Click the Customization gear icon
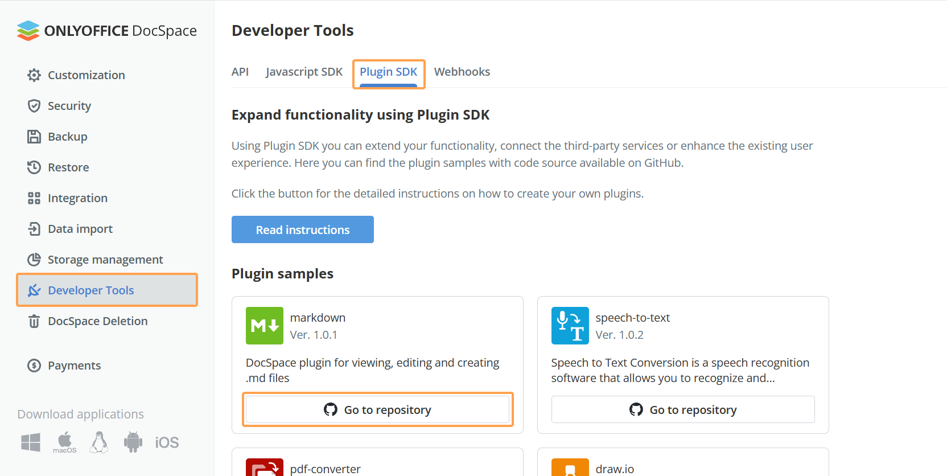Viewport: 947px width, 476px height. pos(34,75)
